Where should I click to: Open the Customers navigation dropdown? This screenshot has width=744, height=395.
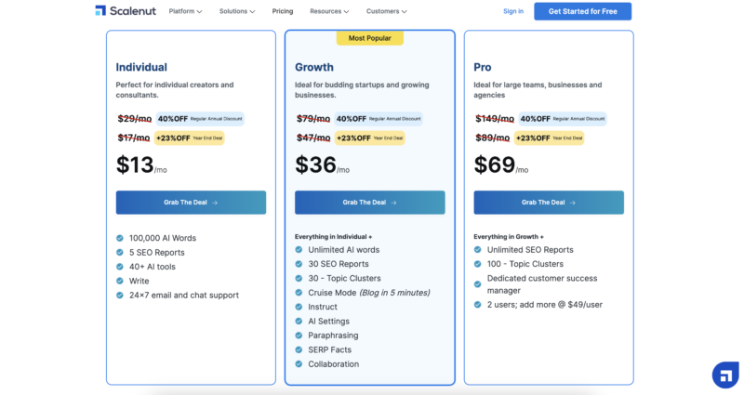386,11
